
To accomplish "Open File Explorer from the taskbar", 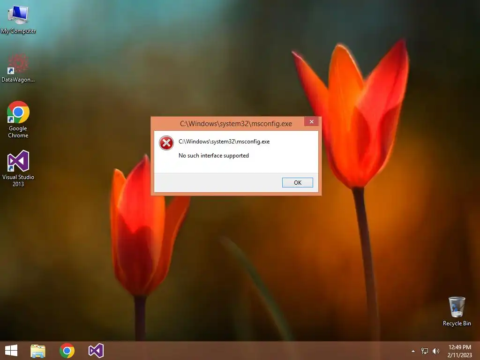I will pyautogui.click(x=38, y=351).
